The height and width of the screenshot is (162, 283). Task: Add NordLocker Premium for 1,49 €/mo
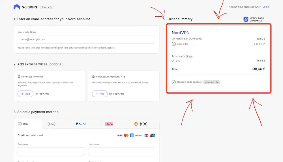[x=100, y=94]
